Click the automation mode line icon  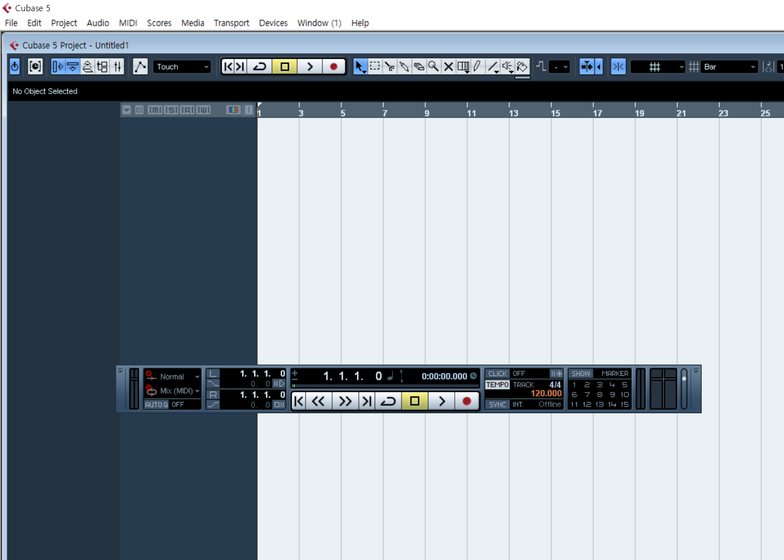tap(140, 67)
